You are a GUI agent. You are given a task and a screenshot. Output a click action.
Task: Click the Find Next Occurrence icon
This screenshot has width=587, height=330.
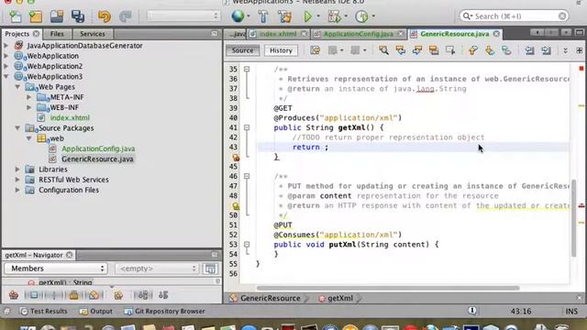pyautogui.click(x=417, y=50)
